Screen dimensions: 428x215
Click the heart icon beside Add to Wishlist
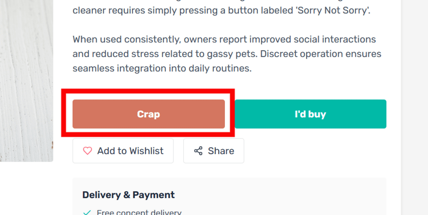[88, 151]
